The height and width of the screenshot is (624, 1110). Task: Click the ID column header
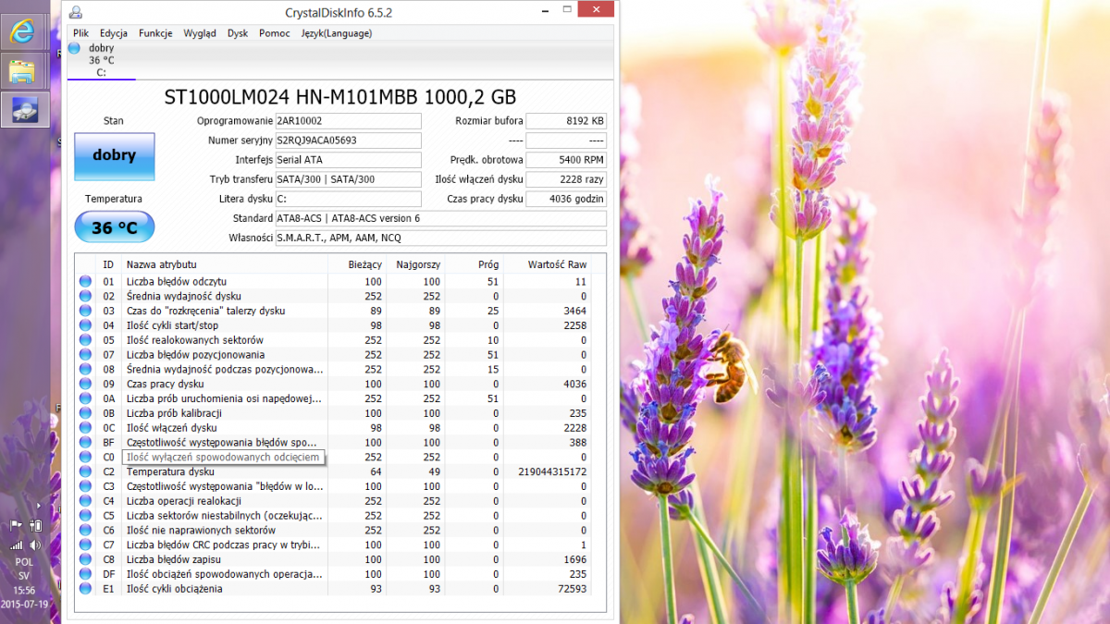coord(109,264)
